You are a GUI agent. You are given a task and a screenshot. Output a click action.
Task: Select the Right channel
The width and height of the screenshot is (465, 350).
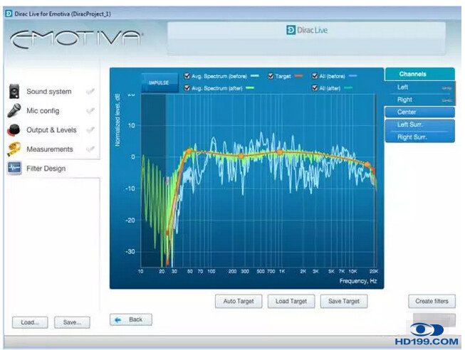(x=419, y=100)
